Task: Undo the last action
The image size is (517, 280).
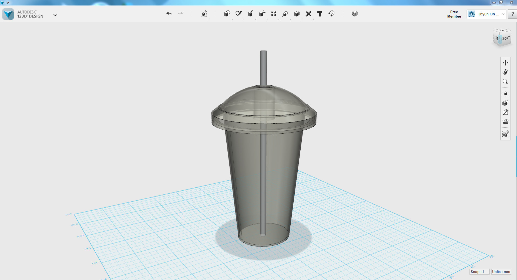Action: (169, 14)
